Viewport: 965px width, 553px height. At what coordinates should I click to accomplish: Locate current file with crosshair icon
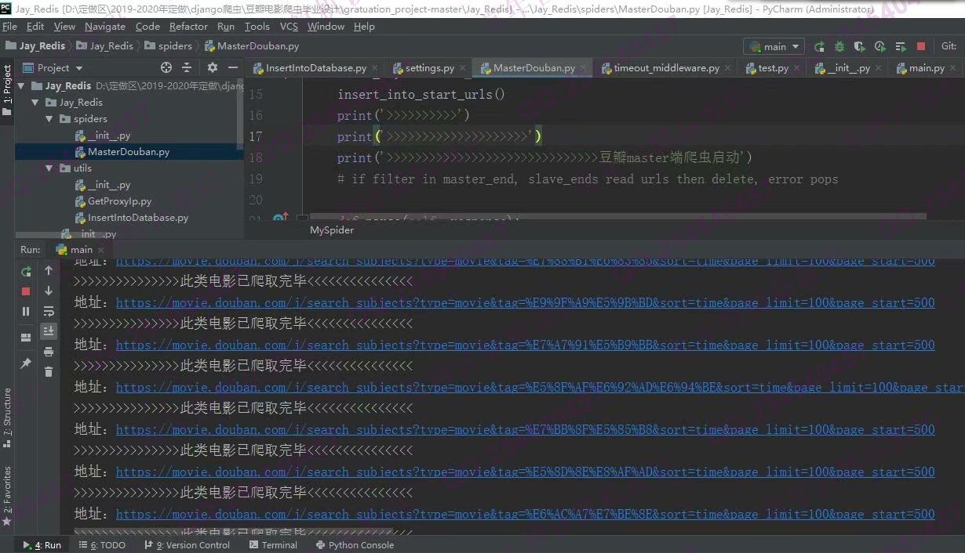[166, 68]
